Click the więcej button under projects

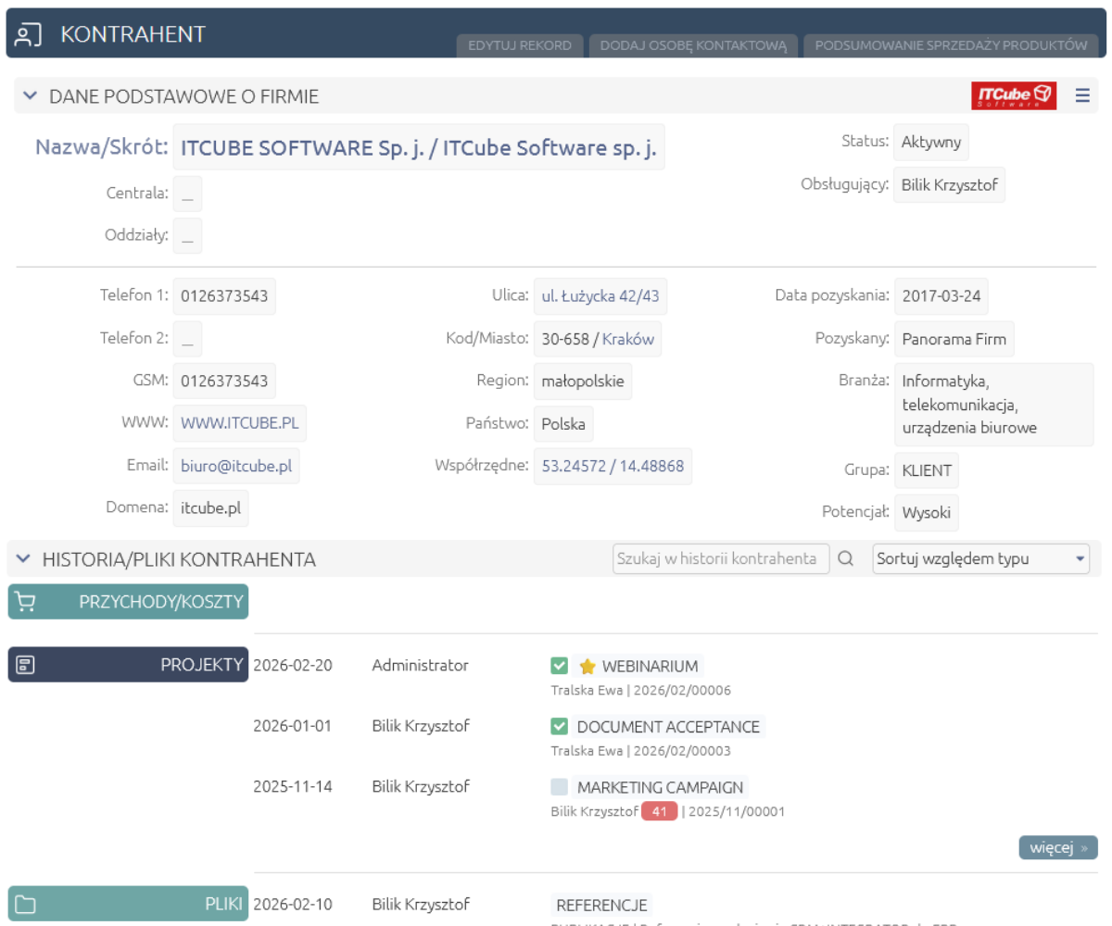(1057, 847)
